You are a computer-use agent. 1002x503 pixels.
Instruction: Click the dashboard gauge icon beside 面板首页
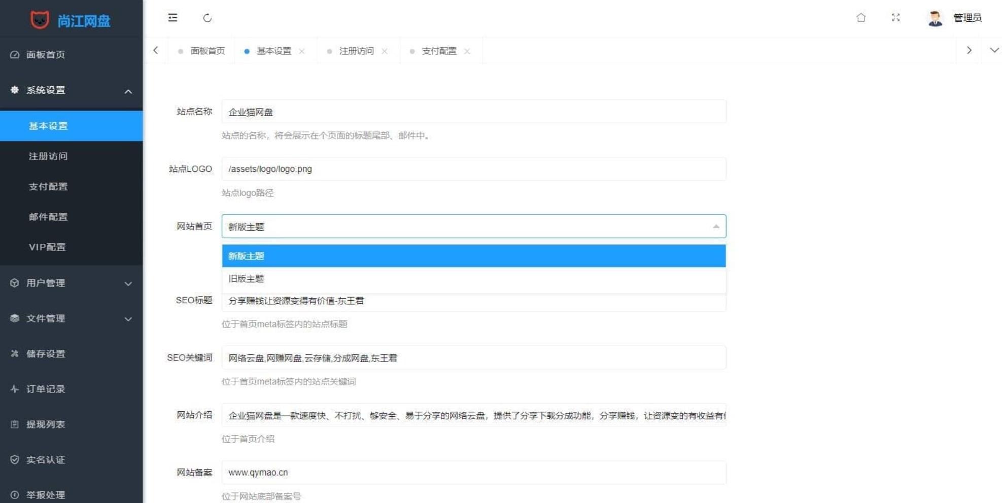(x=15, y=54)
